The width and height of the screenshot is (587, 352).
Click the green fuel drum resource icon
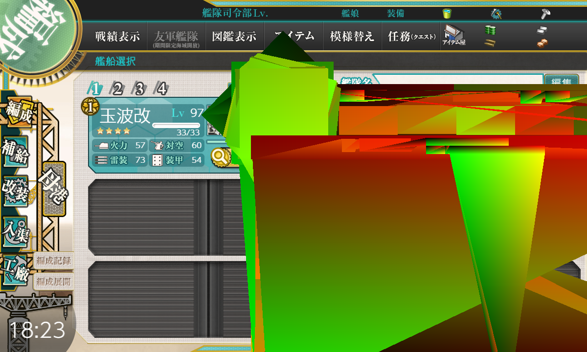tap(490, 30)
